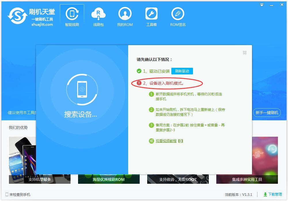Click the green check icon beside 驱动已安装
The image size is (288, 201).
139,71
